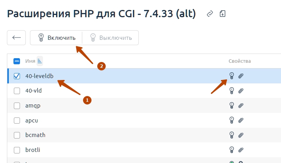Click the paperclip icon in apcu row
This screenshot has width=281, height=163.
[241, 121]
